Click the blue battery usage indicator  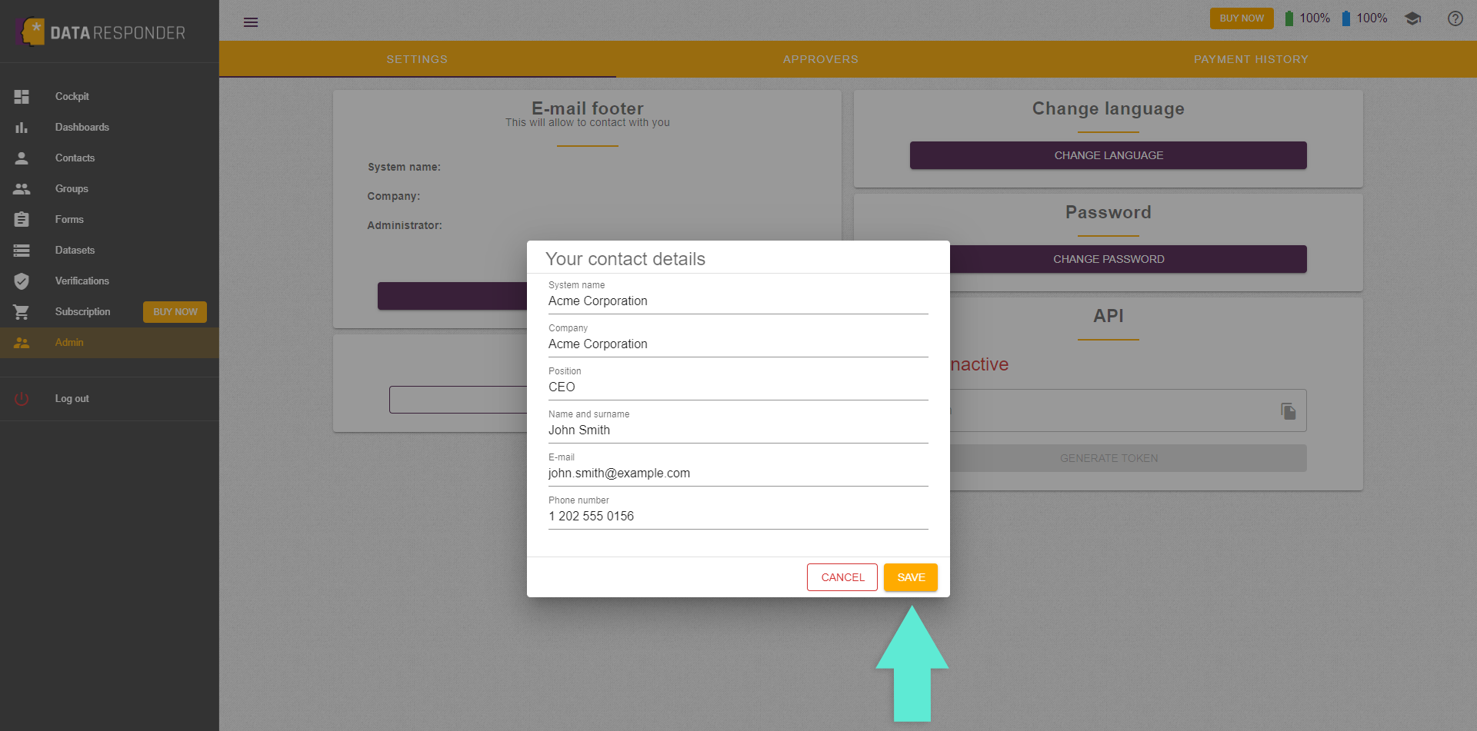click(x=1346, y=18)
